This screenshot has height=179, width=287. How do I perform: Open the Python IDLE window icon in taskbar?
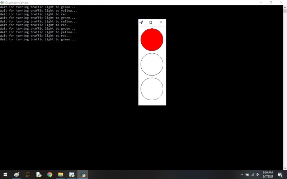tap(71, 175)
